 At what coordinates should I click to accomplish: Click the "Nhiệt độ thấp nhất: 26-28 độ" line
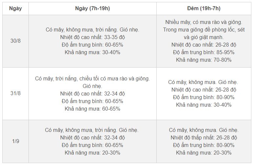(x=204, y=137)
